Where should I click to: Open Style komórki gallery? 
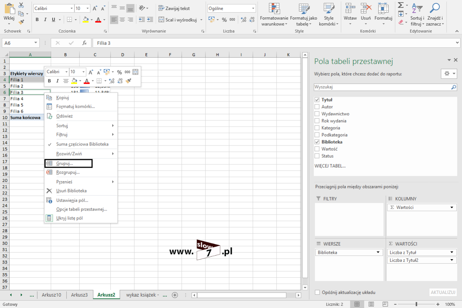click(329, 15)
